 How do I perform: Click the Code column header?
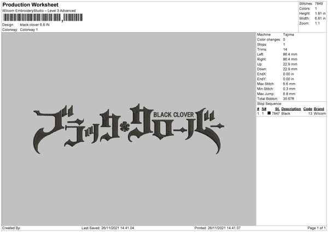point(308,109)
